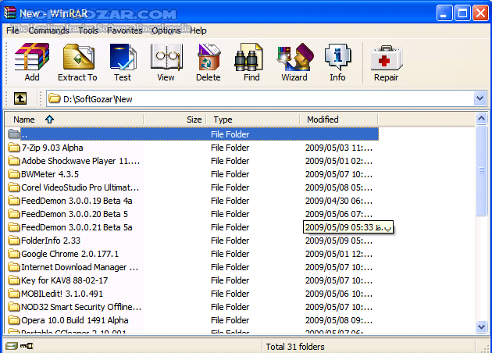492x353 pixels.
Task: Select Internet Download Manager folder name
Action: [80, 267]
